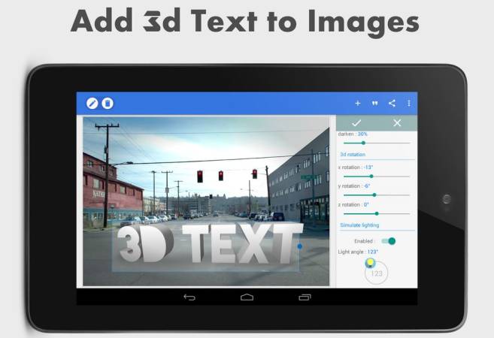Click the darken 30% label
494x338 pixels.
click(x=353, y=134)
